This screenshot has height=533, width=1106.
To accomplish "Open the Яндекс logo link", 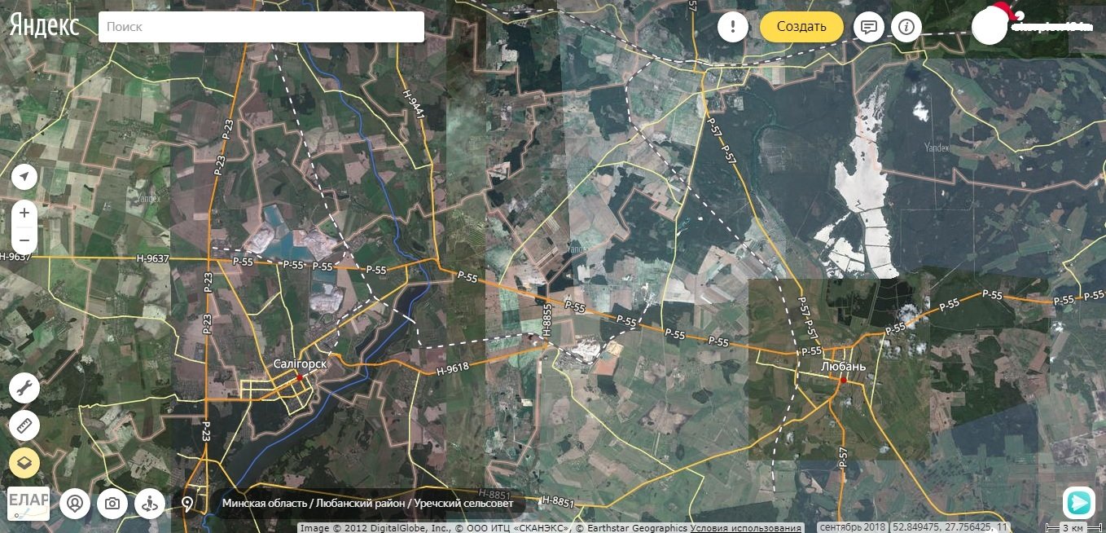I will click(45, 26).
